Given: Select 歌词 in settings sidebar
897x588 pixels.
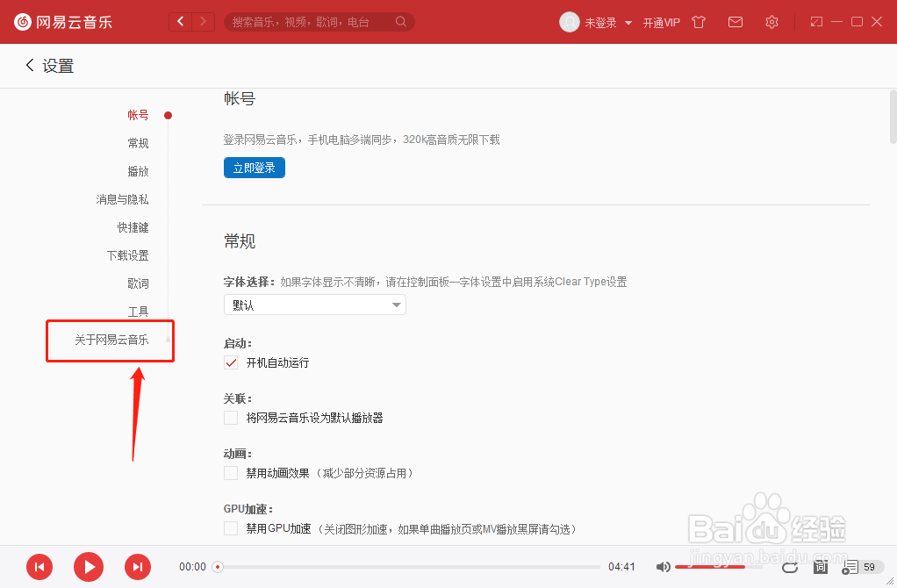Looking at the screenshot, I should pyautogui.click(x=138, y=283).
